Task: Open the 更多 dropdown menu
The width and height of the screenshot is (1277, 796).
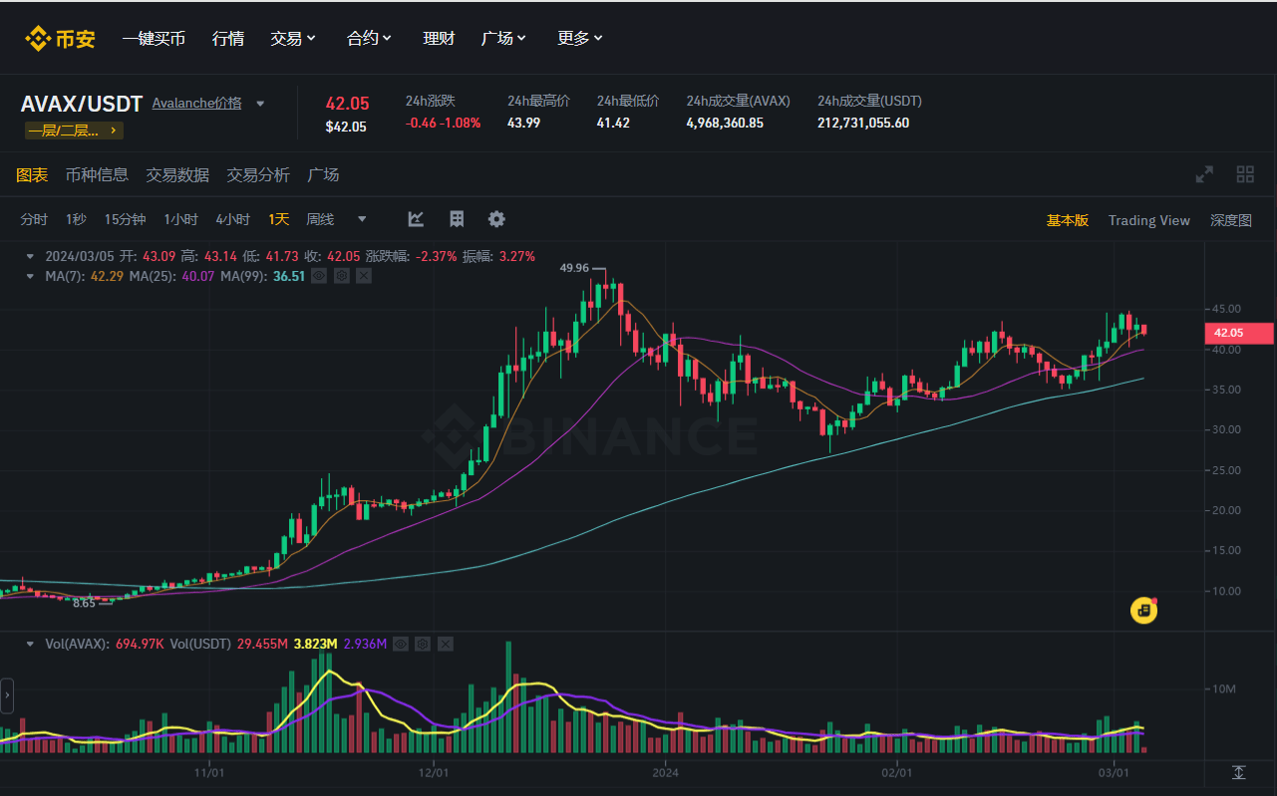Action: point(580,38)
